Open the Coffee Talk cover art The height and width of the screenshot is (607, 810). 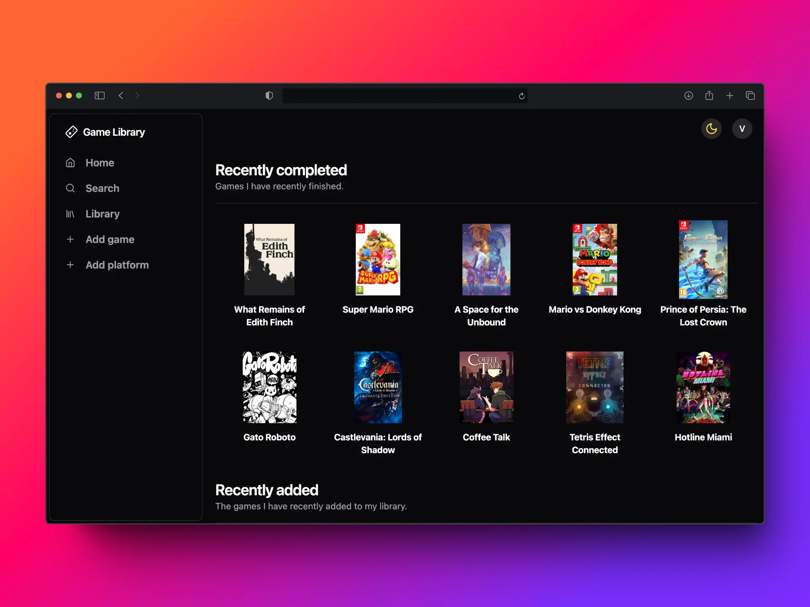point(486,387)
